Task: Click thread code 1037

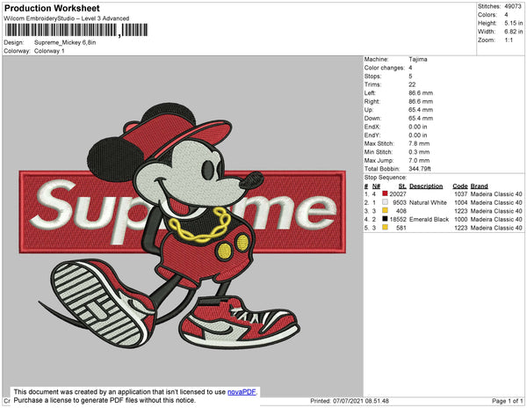Action: pyautogui.click(x=461, y=194)
